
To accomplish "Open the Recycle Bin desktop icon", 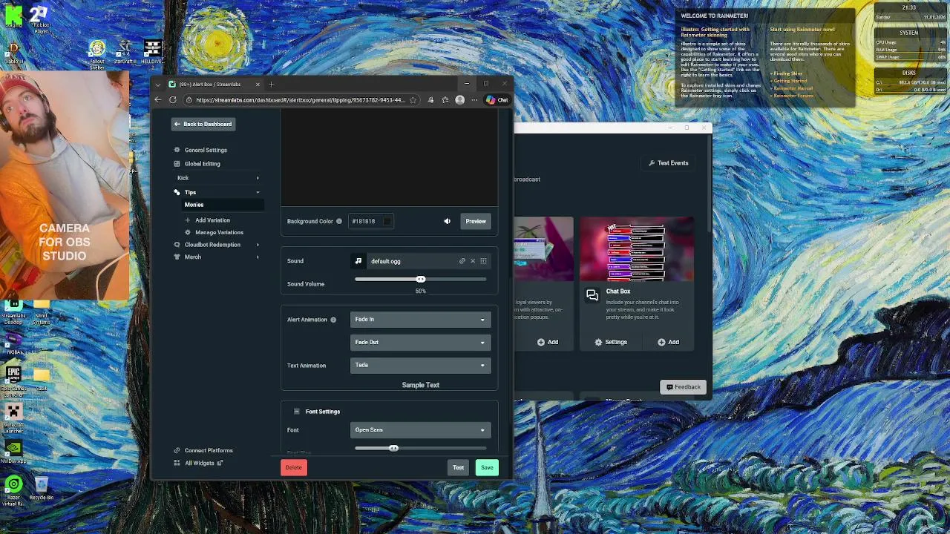I will (42, 487).
